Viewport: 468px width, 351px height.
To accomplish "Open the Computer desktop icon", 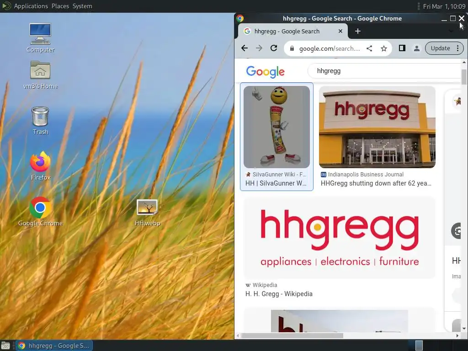I will 40,38.
